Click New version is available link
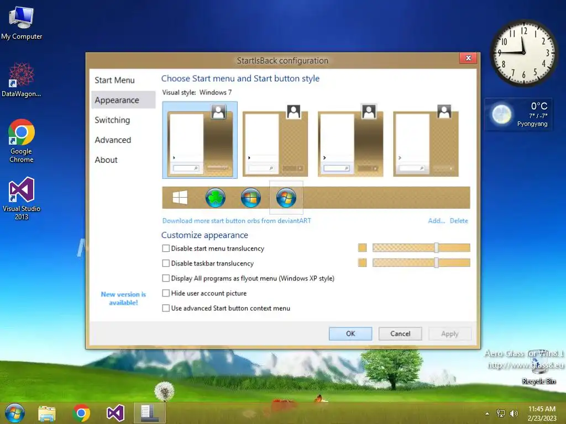This screenshot has height=424, width=566. coord(123,298)
